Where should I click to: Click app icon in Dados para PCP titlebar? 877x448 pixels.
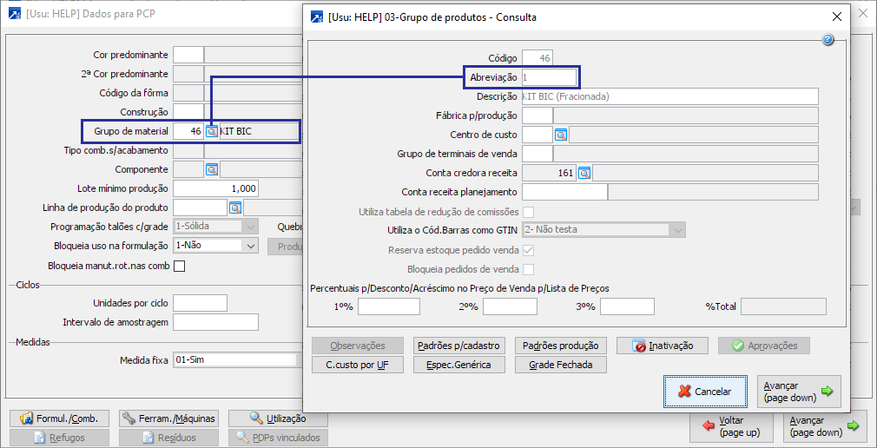(16, 14)
